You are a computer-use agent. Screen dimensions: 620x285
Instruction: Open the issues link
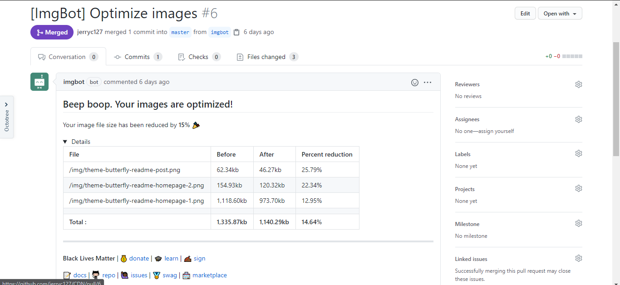click(x=139, y=275)
